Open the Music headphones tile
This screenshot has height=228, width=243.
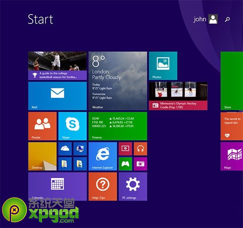[141, 149]
